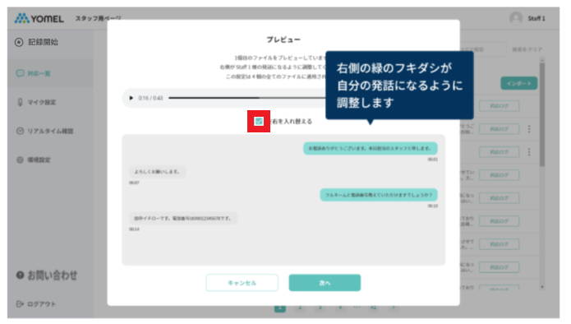Viewport: 571px width, 324px height.
Task: Click the Staff 1 avatar icon
Action: [516, 18]
